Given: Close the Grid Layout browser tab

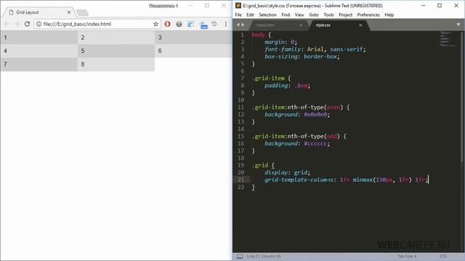Looking at the screenshot, I should 69,12.
